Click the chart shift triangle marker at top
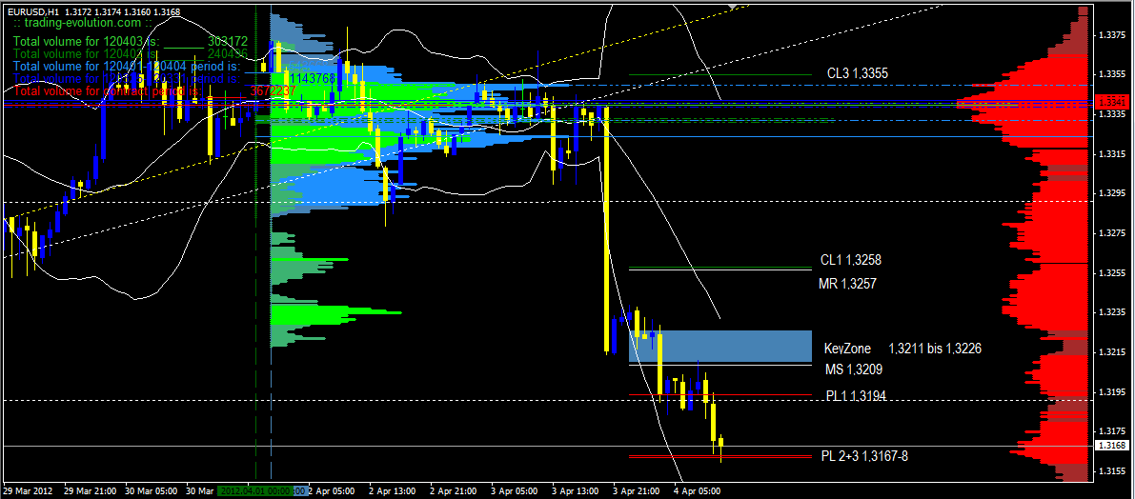The image size is (1135, 499). (735, 7)
